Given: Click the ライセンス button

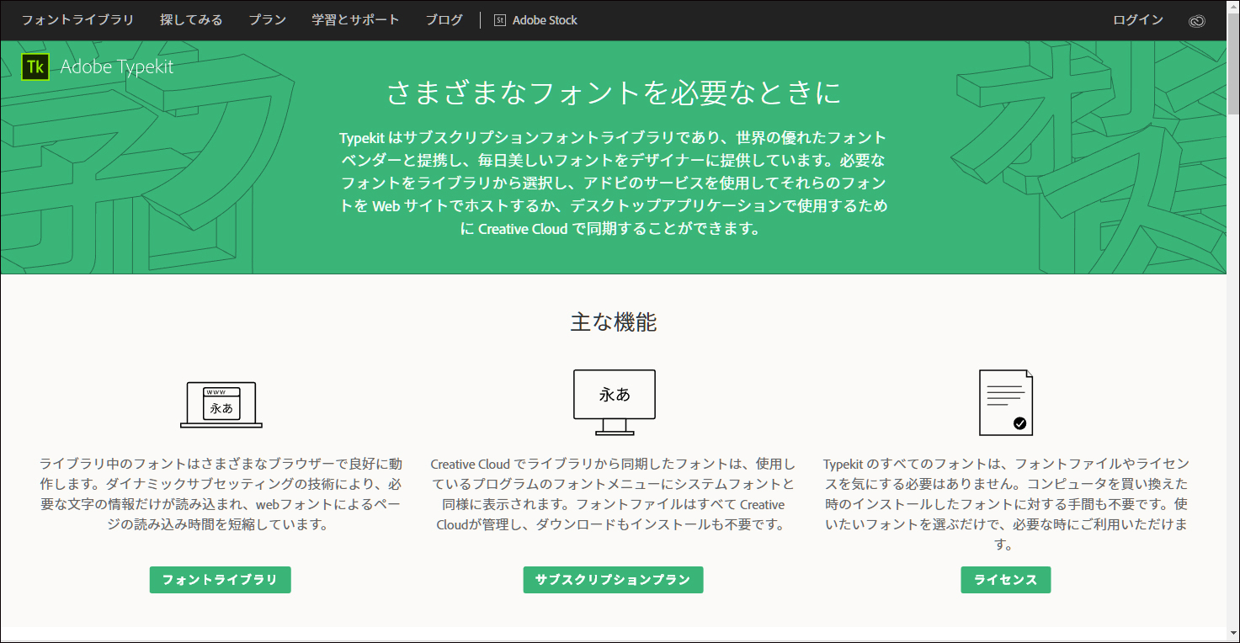Looking at the screenshot, I should 1006,580.
